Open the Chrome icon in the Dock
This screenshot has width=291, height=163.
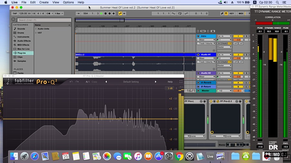[179, 156]
